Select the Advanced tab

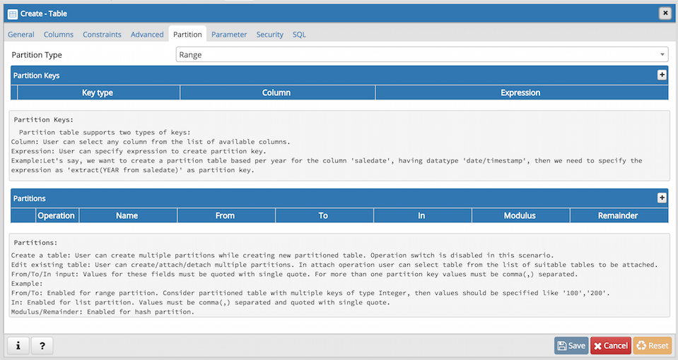[147, 35]
